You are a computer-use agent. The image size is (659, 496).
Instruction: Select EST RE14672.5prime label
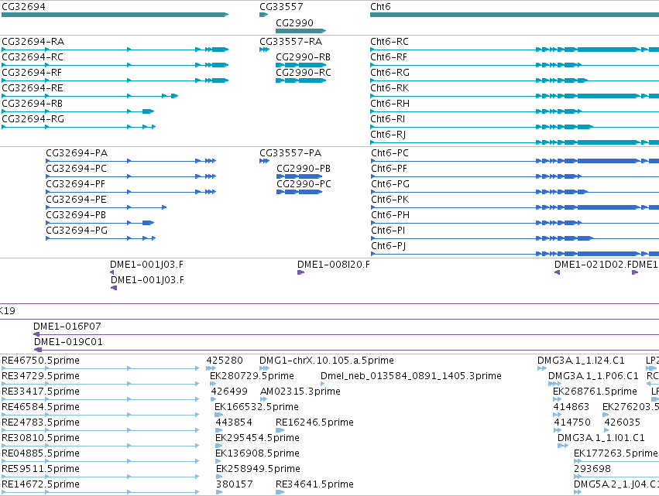pos(41,484)
